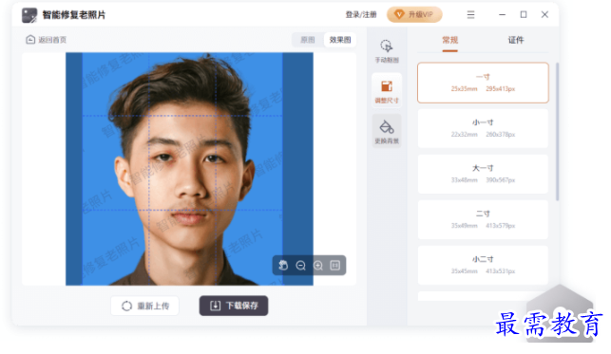Image resolution: width=611 pixels, height=354 pixels.
Task: Open the hamburger menu in title bar
Action: point(470,15)
